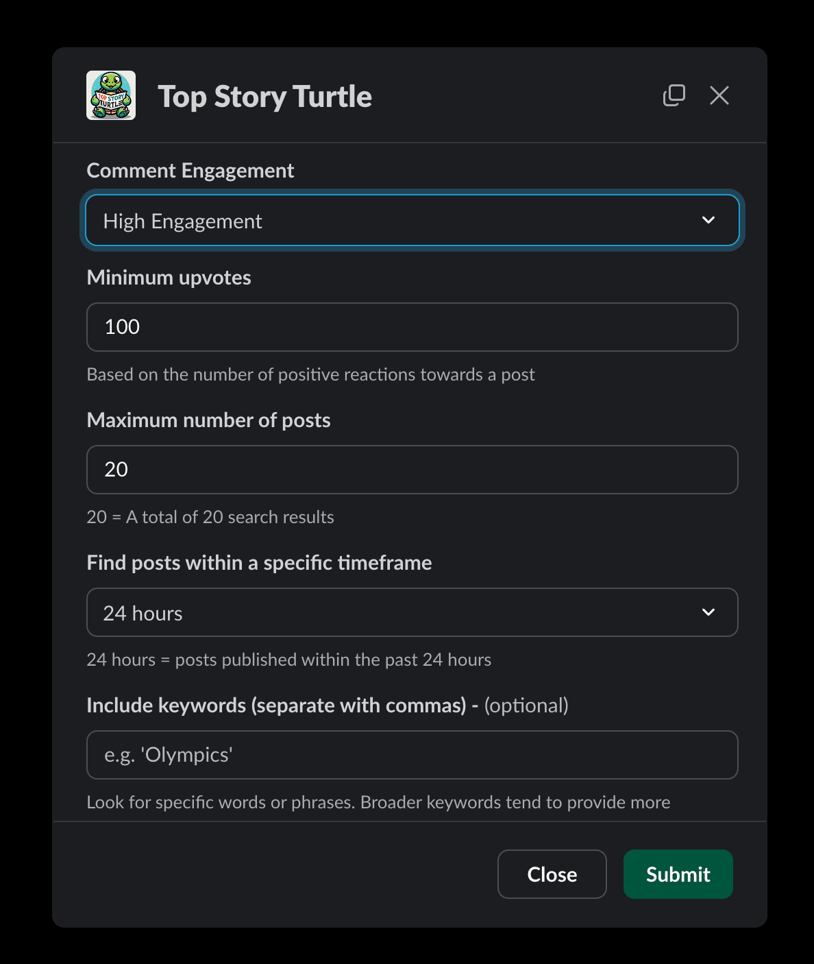814x964 pixels.
Task: Click the Top Story Turtle title text
Action: pos(264,97)
